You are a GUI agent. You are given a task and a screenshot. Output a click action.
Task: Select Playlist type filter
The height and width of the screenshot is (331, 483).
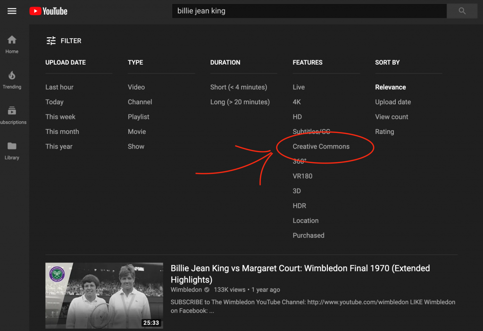click(138, 116)
